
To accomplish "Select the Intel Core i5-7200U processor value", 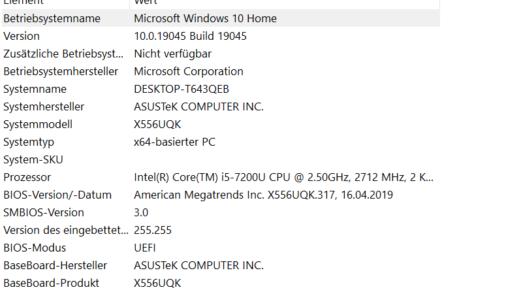I will 283,177.
